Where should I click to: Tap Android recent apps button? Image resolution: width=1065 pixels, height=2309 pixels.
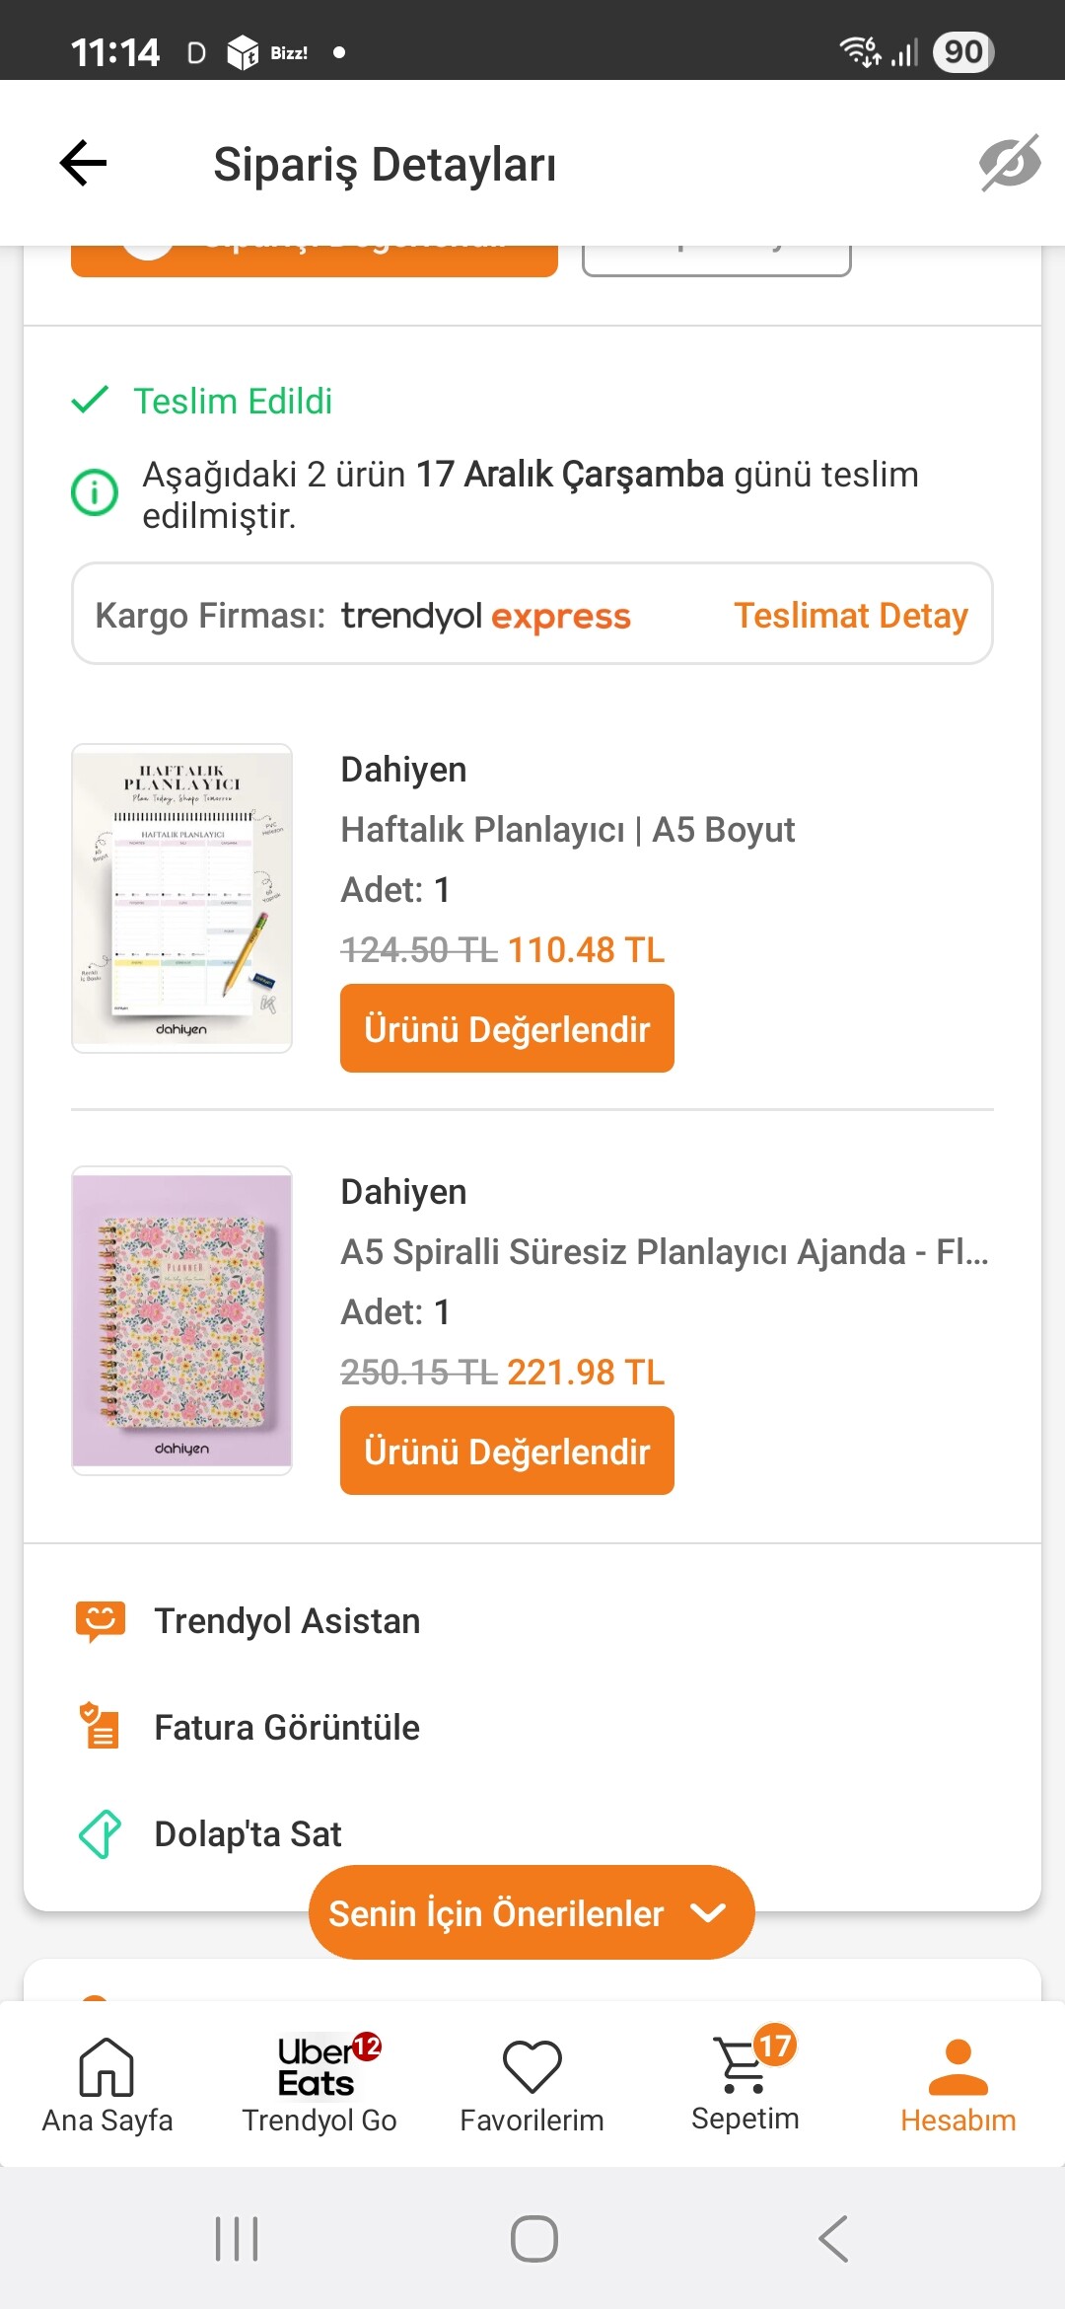[237, 2238]
